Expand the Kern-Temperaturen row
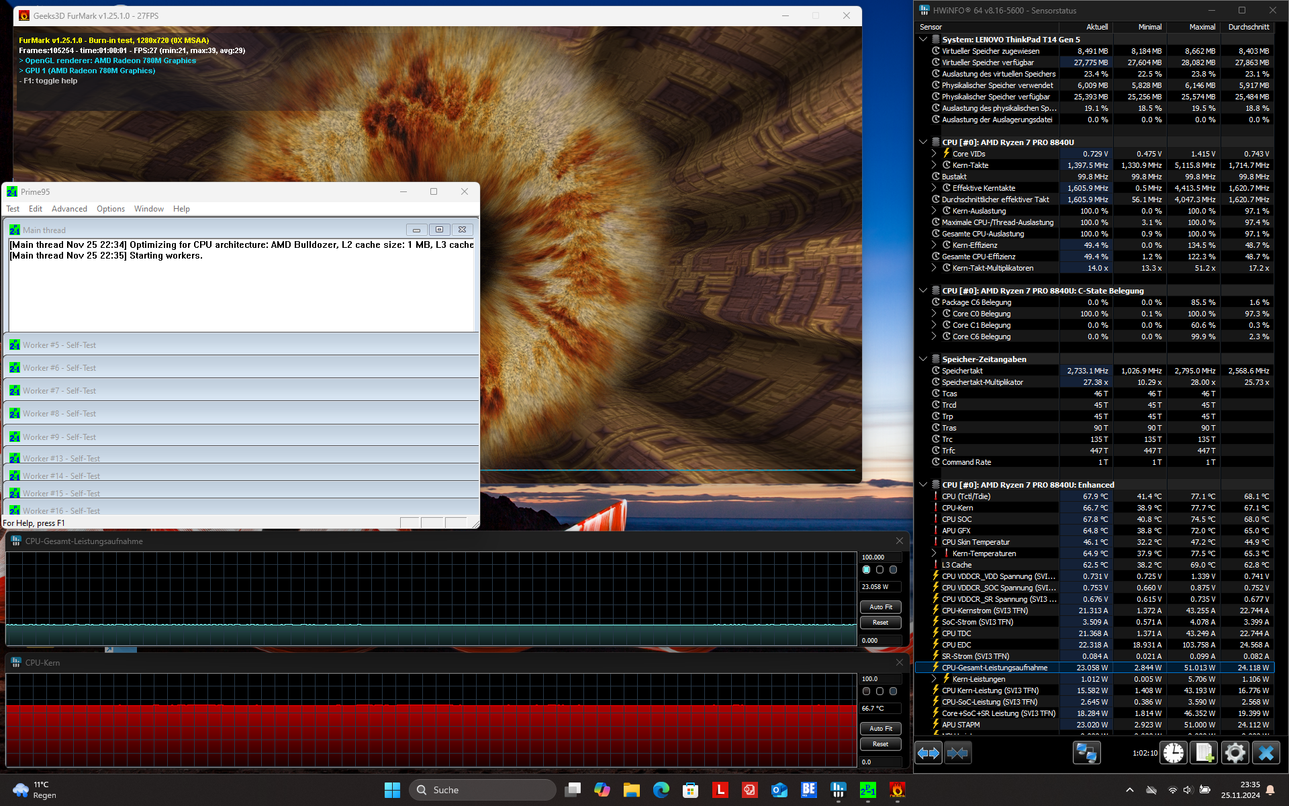Image resolution: width=1289 pixels, height=806 pixels. coord(934,553)
